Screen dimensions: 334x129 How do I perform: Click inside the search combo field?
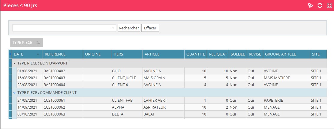[62, 28]
